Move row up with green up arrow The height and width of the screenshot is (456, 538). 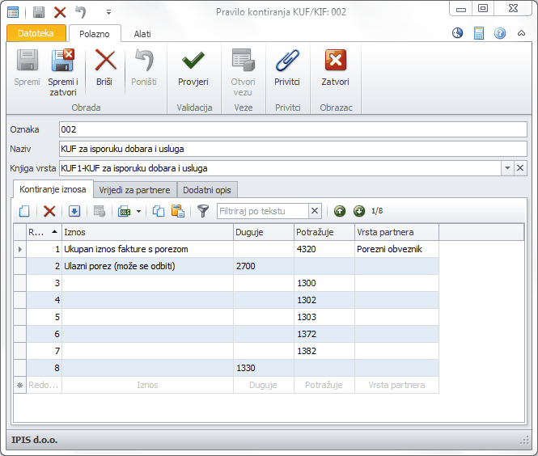[x=340, y=211]
